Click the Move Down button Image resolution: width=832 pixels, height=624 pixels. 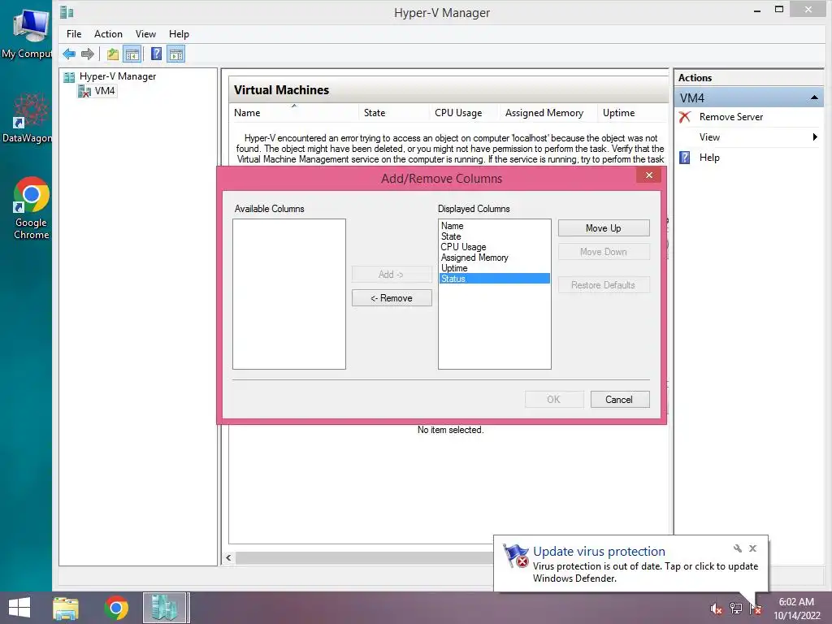coord(604,252)
